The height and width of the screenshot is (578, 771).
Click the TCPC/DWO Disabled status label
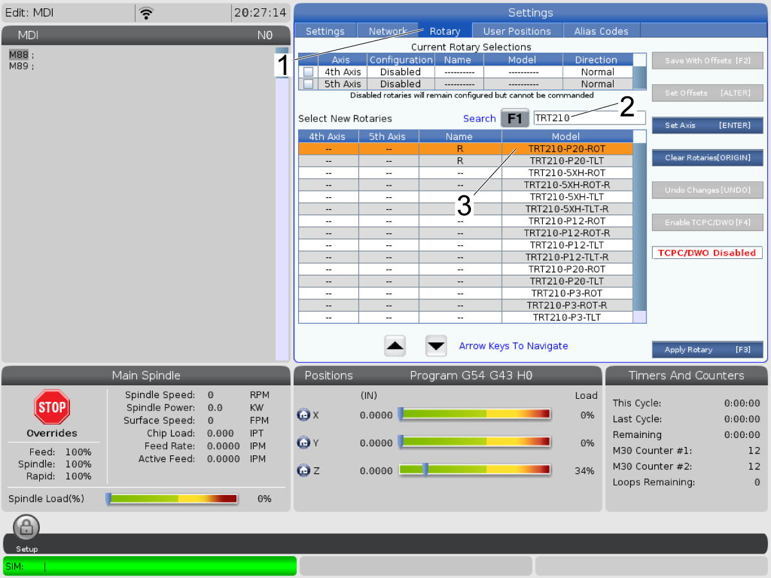coord(707,253)
